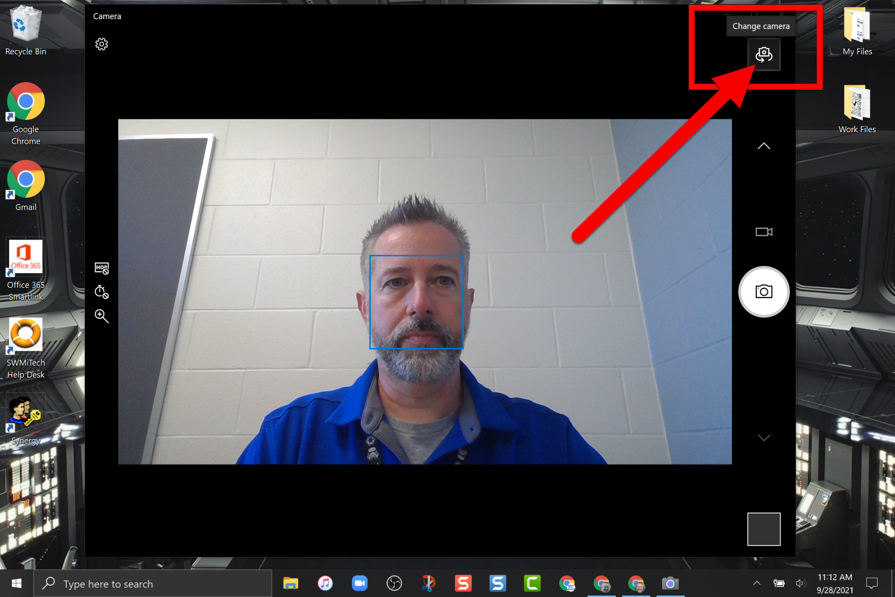The image size is (895, 597).
Task: Click the Change camera icon
Action: pyautogui.click(x=763, y=55)
